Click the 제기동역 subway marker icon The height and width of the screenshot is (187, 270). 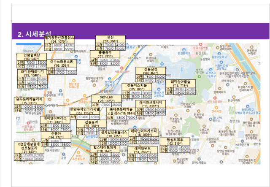(46, 106)
